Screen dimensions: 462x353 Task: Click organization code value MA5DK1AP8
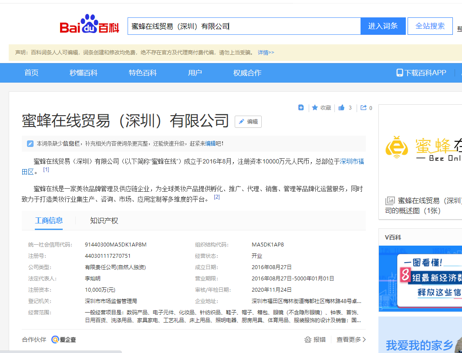[268, 244]
